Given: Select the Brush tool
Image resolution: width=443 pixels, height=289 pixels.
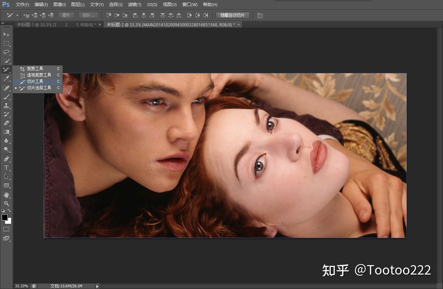Looking at the screenshot, I should click(x=6, y=97).
